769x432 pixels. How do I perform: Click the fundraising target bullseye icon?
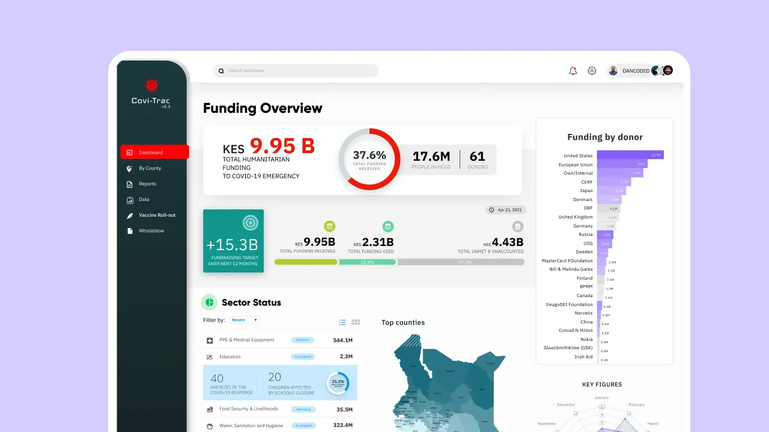tap(250, 223)
